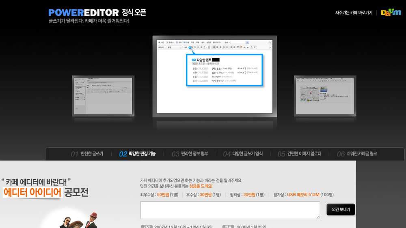This screenshot has width=406, height=228.
Task: Click the 참가상 USB 메모리 512M text
Action: (x=303, y=195)
